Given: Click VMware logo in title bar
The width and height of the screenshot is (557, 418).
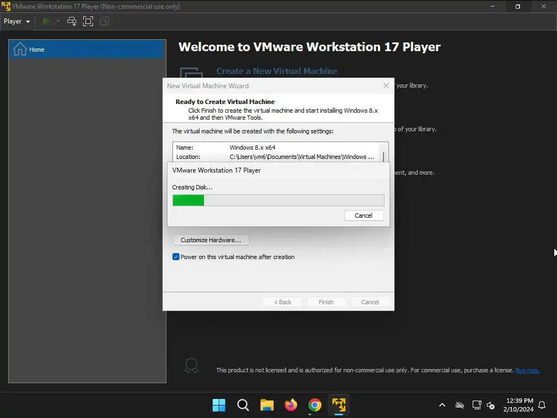Looking at the screenshot, I should [6, 7].
